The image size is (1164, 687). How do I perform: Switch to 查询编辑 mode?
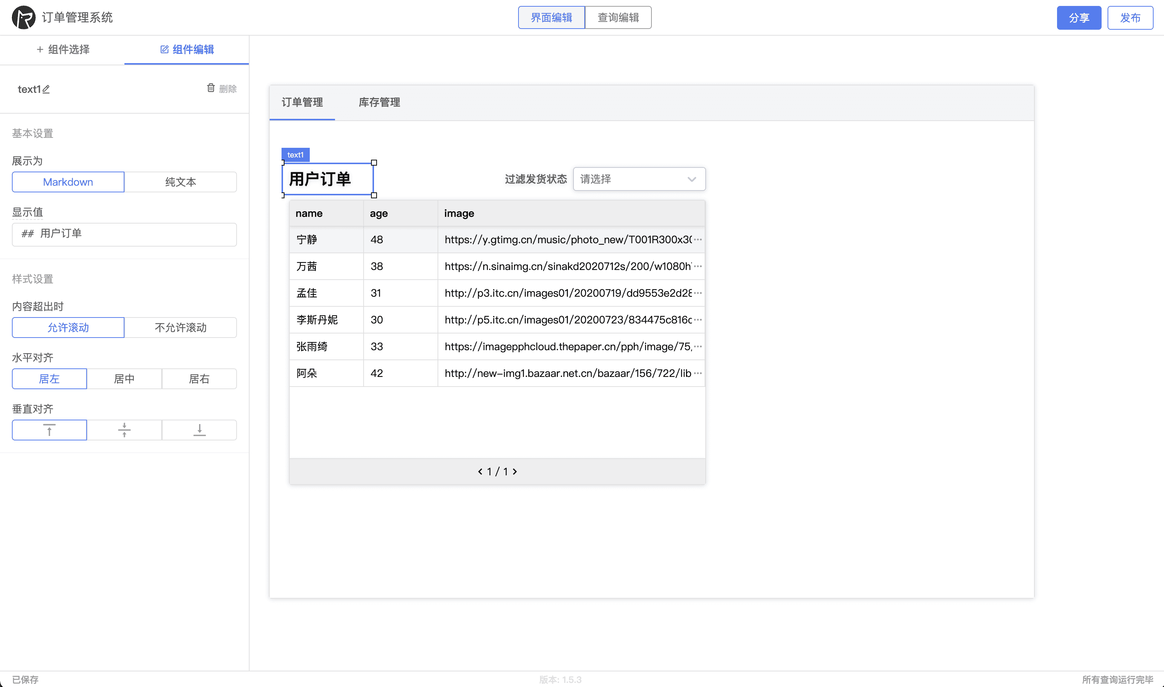point(618,17)
